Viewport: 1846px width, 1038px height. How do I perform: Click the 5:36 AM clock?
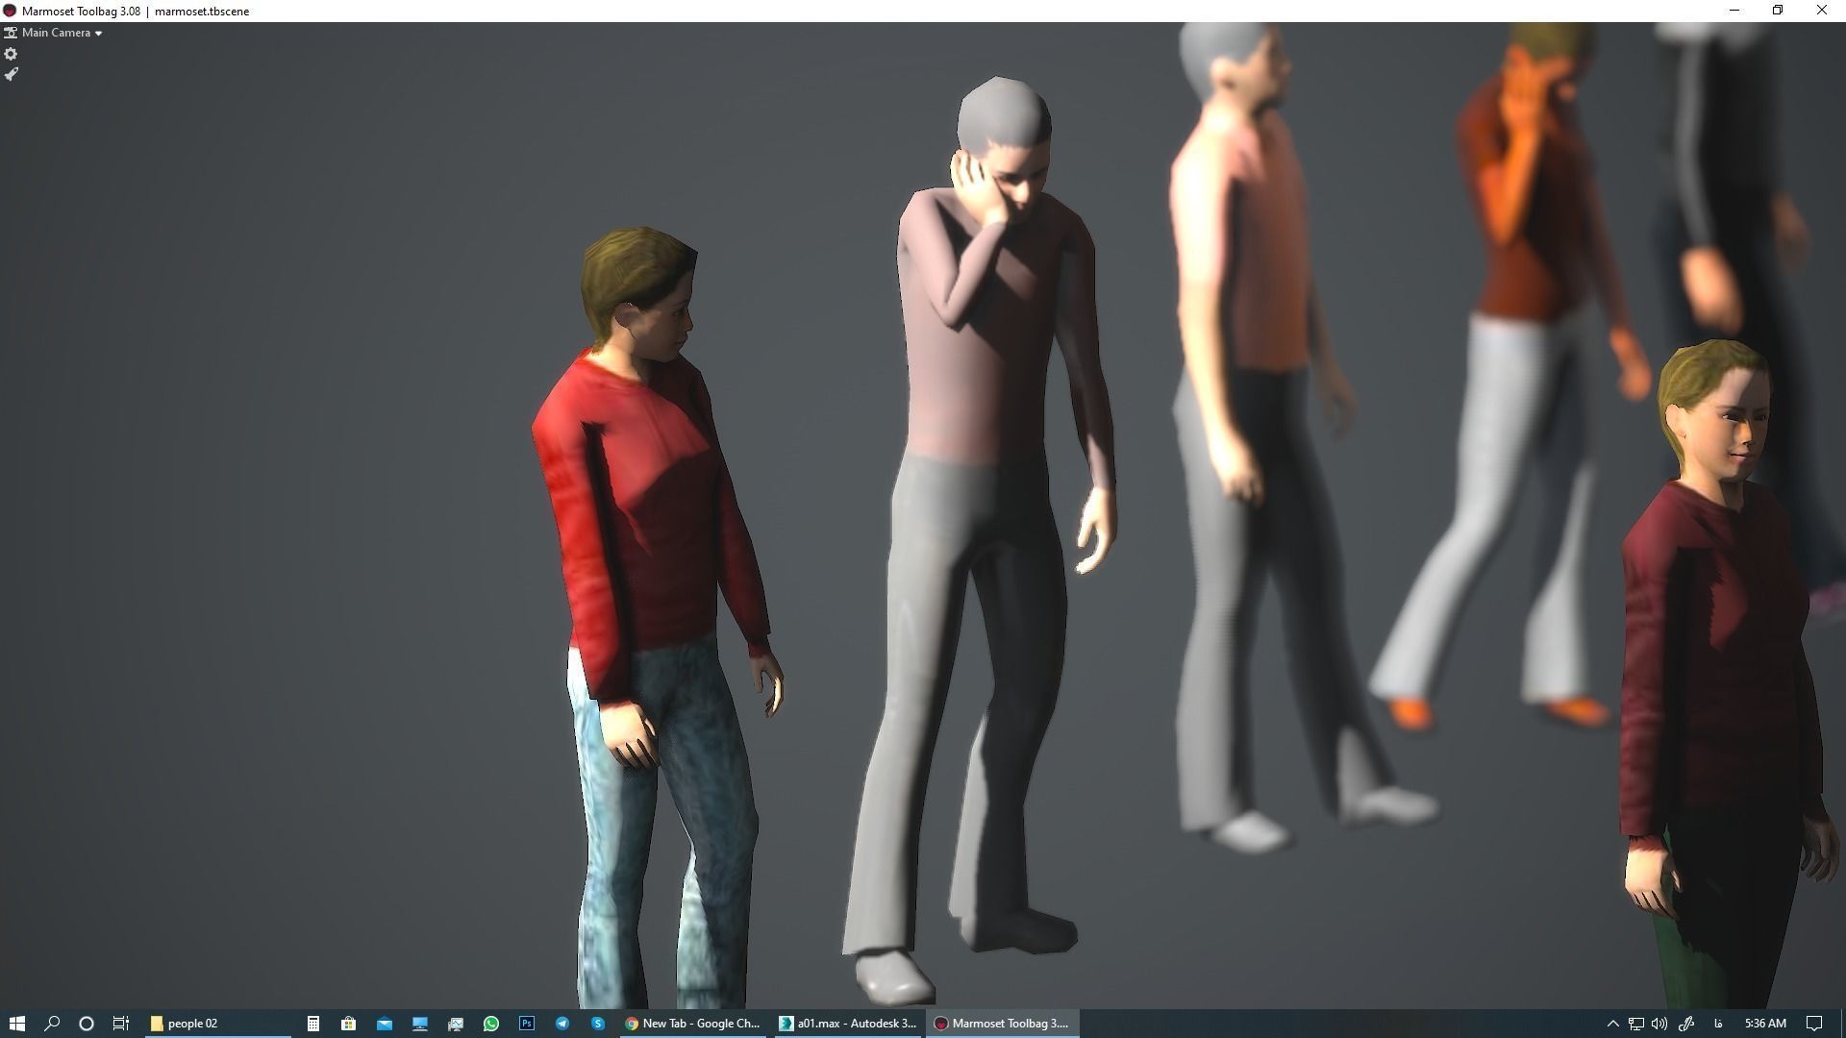(1765, 1024)
